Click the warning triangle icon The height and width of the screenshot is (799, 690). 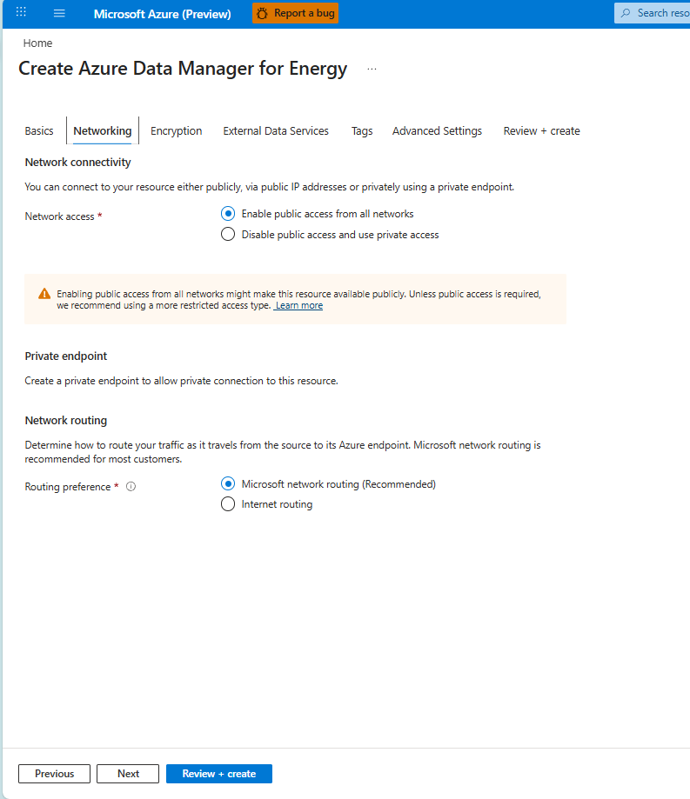click(44, 294)
